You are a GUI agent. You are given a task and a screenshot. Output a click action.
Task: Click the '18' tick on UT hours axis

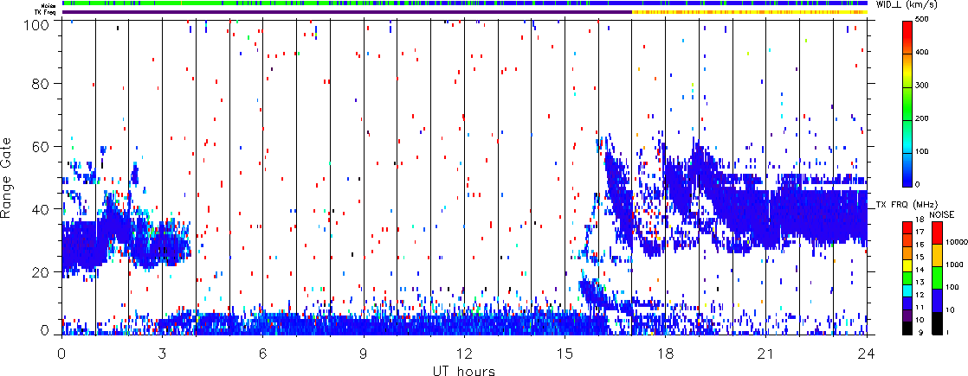(666, 354)
